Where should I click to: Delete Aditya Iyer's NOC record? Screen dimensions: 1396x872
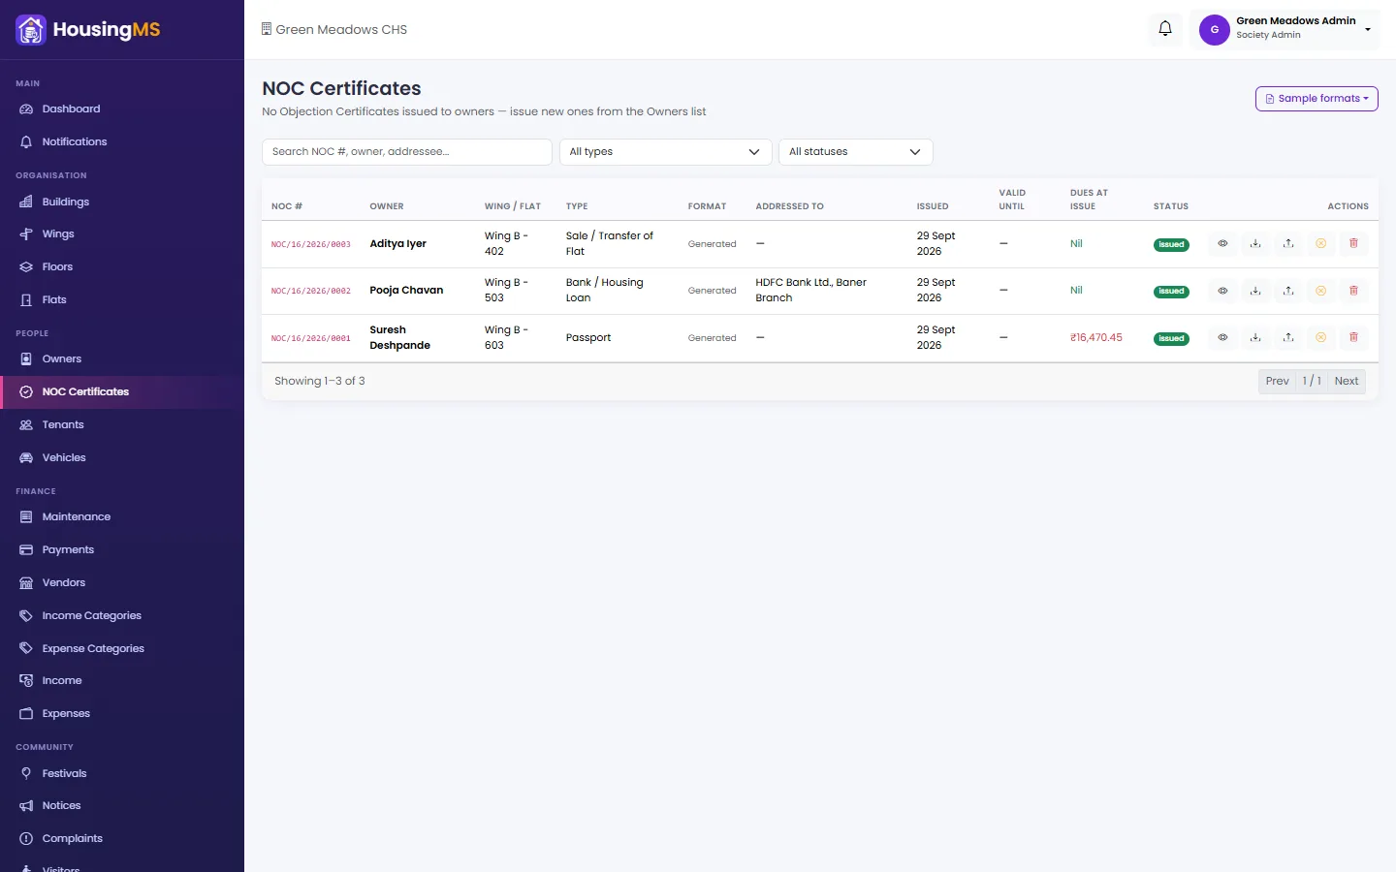pos(1353,243)
